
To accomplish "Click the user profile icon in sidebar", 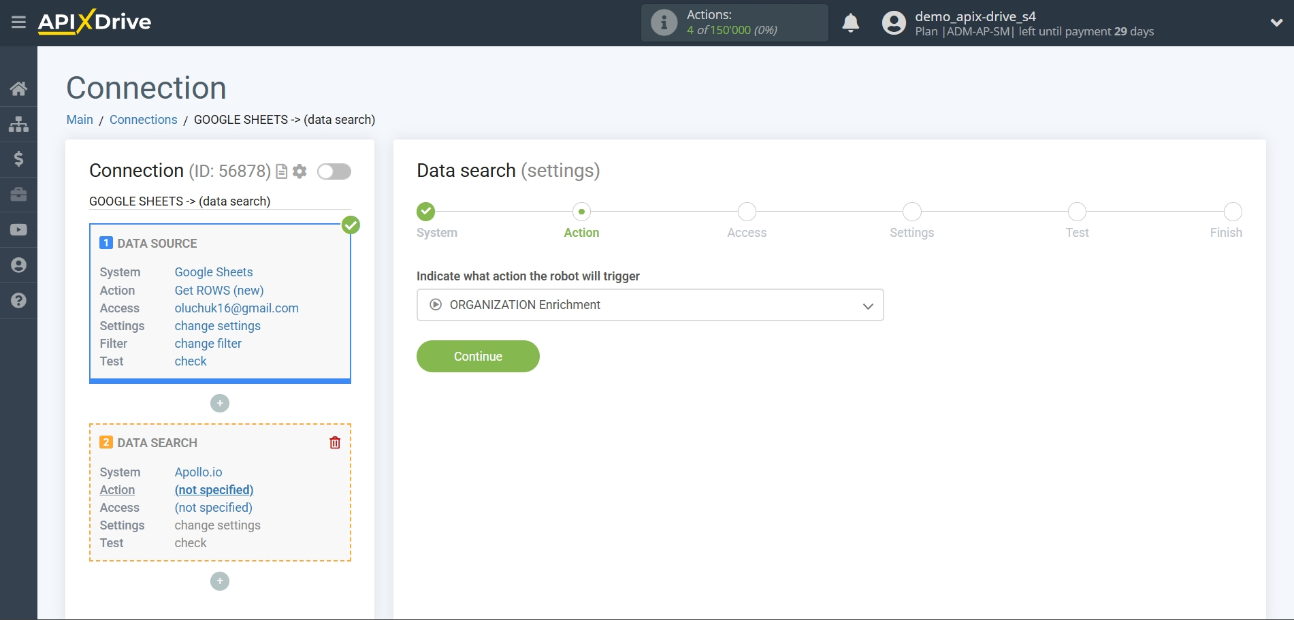I will (18, 265).
